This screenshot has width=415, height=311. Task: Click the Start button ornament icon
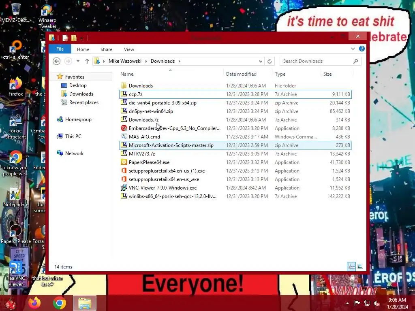(11, 303)
